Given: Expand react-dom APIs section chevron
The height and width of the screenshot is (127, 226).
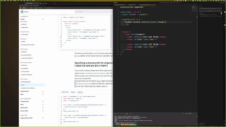Looking at the screenshot, I should tap(43, 105).
